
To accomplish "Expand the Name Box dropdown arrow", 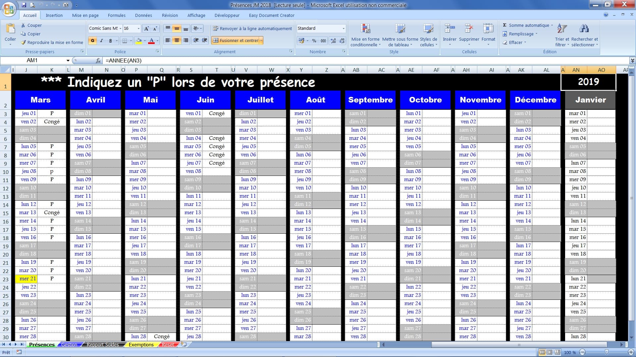I will pos(68,60).
